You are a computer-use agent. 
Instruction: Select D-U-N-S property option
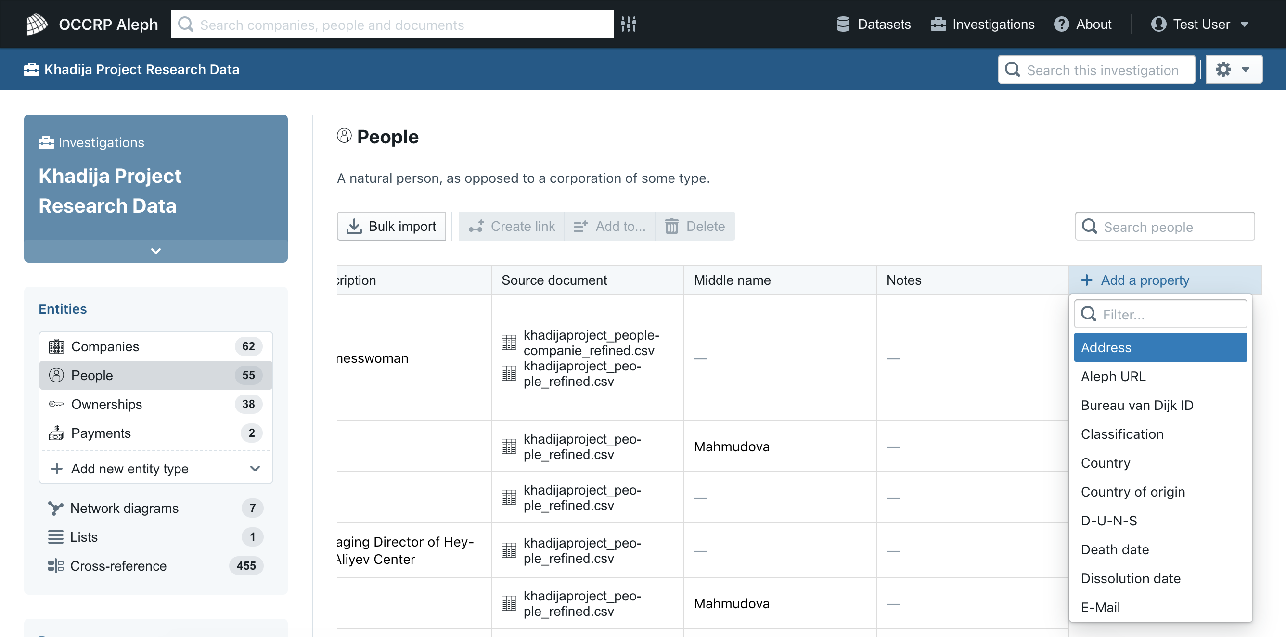pos(1160,521)
